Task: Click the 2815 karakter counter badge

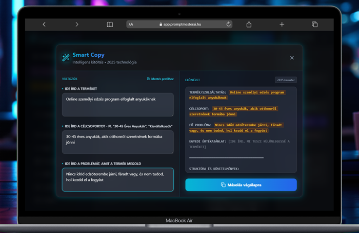Action: [286, 80]
